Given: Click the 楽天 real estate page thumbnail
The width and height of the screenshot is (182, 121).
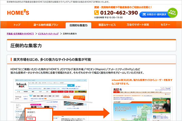Looking at the screenshot, I should [142, 103].
